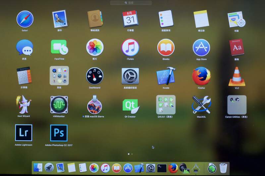Open iTunes from the Dock
This screenshot has width=265, height=176.
pyautogui.click(x=105, y=168)
